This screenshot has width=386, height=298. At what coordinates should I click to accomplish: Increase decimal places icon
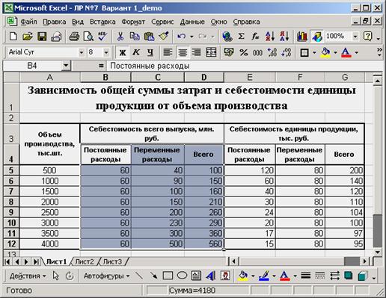pos(272,52)
